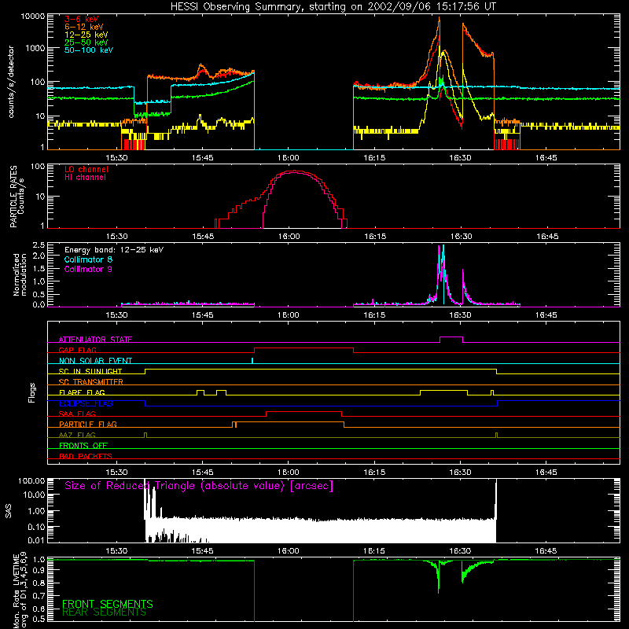629x629 pixels.
Task: Click the FRONT SEGMENTS legend label
Action: (x=108, y=604)
